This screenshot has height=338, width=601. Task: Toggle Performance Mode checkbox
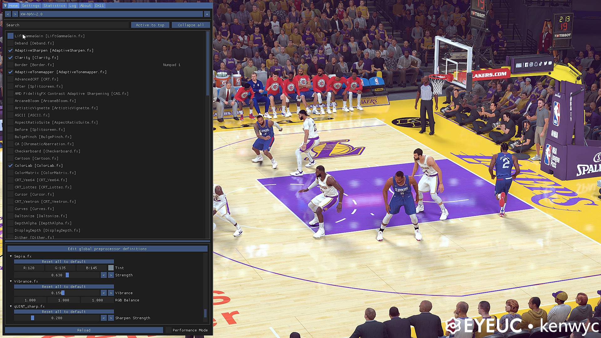(x=168, y=330)
